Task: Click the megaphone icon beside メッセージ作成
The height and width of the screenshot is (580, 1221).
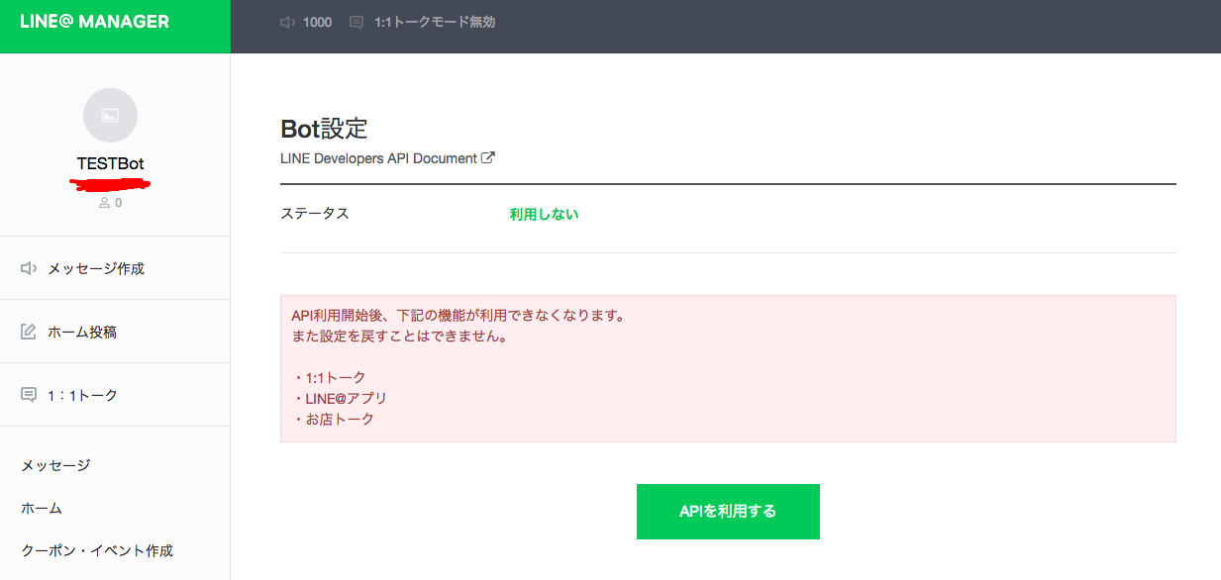Action: point(29,268)
